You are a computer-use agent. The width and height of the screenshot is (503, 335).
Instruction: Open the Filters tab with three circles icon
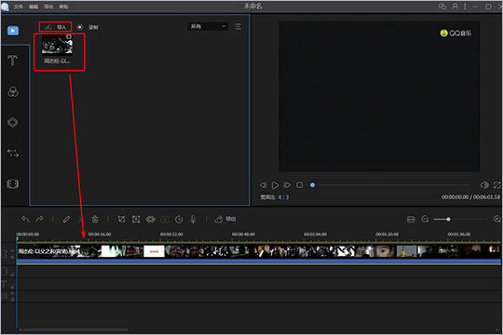click(x=13, y=92)
